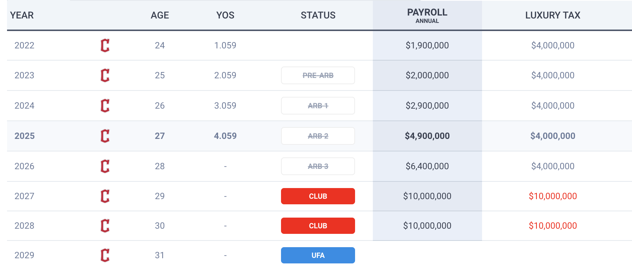The height and width of the screenshot is (266, 632).
Task: Click the ARB 2 status badge for 2025
Action: pyautogui.click(x=318, y=136)
